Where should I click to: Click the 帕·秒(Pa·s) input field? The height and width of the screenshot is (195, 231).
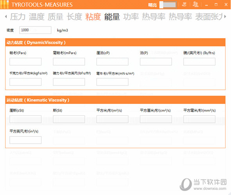tap(25, 62)
